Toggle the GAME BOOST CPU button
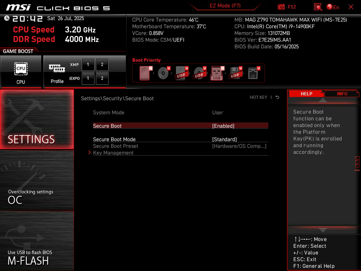This screenshot has width=361, height=271. tap(21, 72)
